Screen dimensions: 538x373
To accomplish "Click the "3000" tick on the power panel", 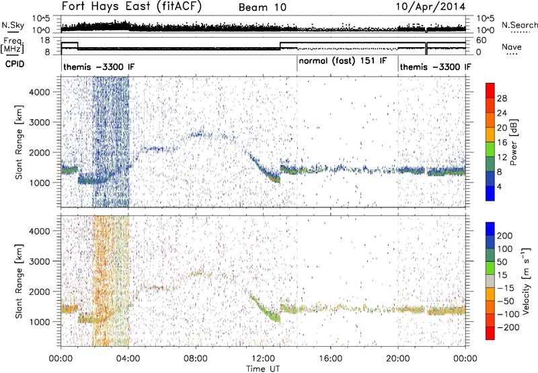I will click(39, 123).
